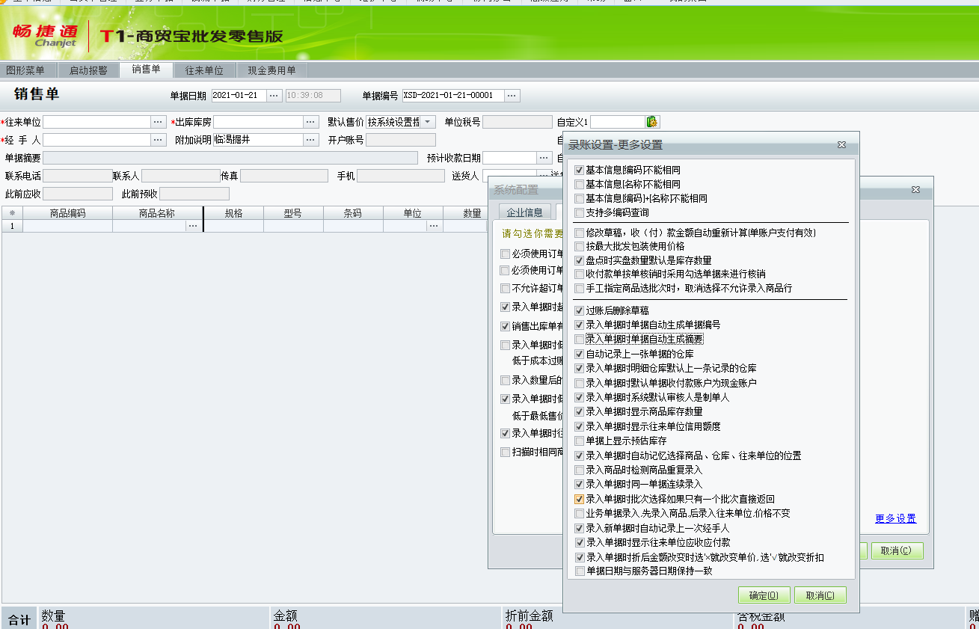979x629 pixels.
Task: Toggle 录入单据时单据自动生成单据编号
Action: coord(579,325)
